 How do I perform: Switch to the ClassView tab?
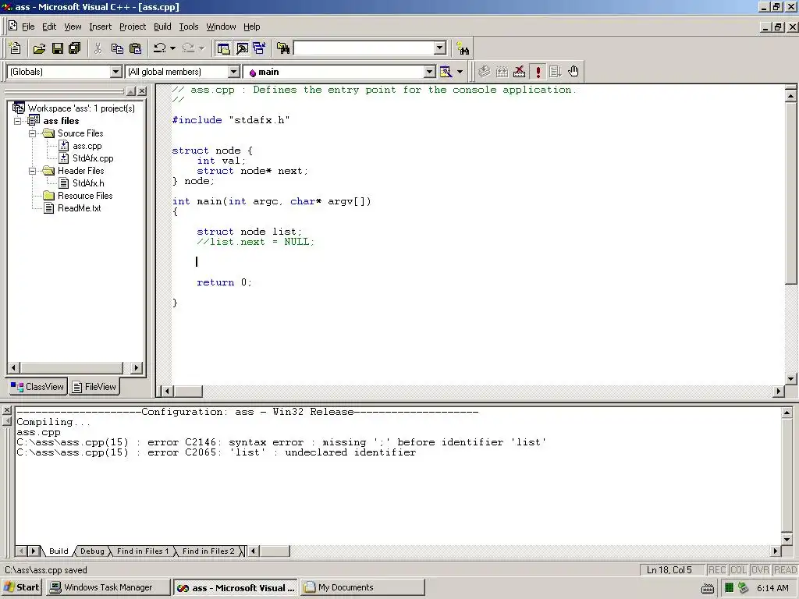coord(38,387)
